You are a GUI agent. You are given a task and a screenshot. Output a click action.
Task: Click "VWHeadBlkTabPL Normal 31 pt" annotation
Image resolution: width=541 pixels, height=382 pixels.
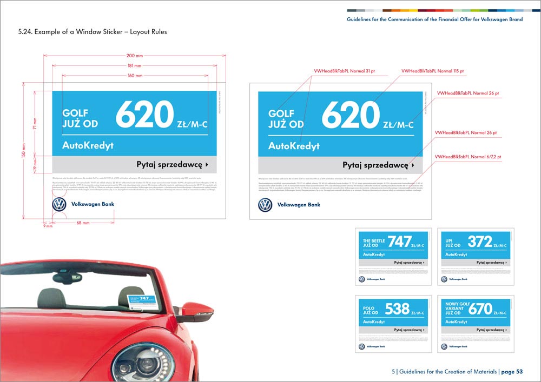(x=344, y=71)
